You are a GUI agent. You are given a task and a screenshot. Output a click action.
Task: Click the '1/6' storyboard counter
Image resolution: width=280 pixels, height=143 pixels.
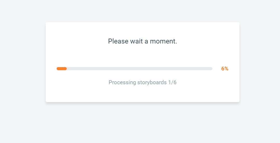point(172,82)
